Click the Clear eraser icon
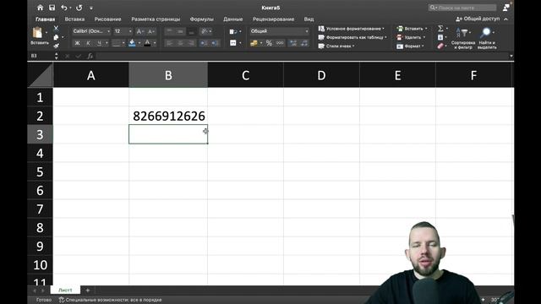 (440, 46)
